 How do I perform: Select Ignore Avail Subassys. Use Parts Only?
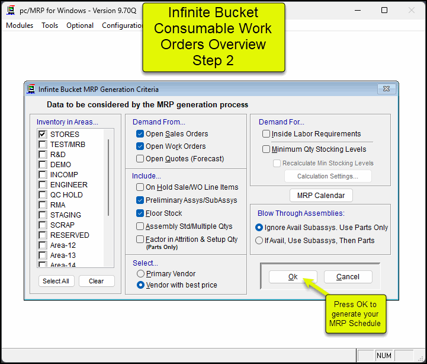pos(259,228)
